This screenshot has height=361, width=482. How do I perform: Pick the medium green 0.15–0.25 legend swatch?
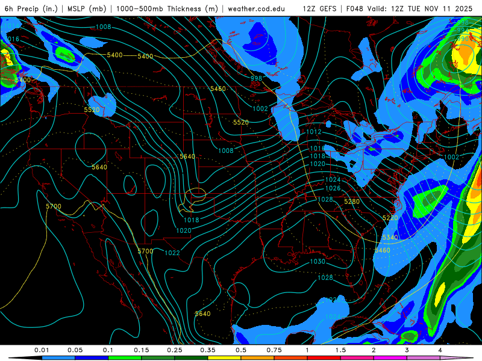(x=158, y=358)
